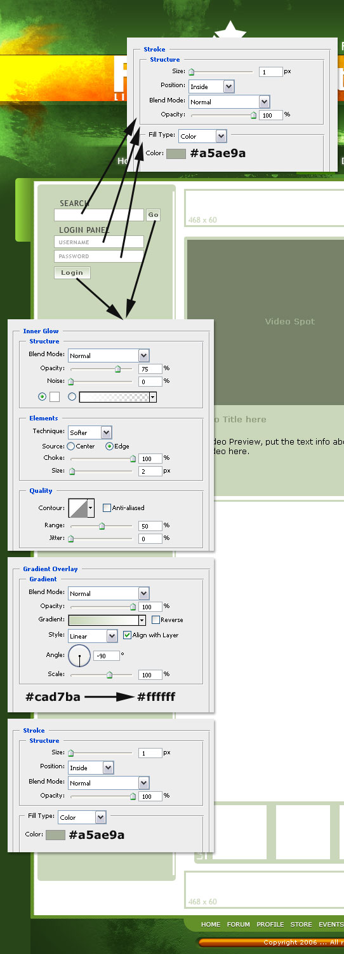Open Technique dropdown showing Softer
The image size is (344, 954).
pyautogui.click(x=90, y=432)
